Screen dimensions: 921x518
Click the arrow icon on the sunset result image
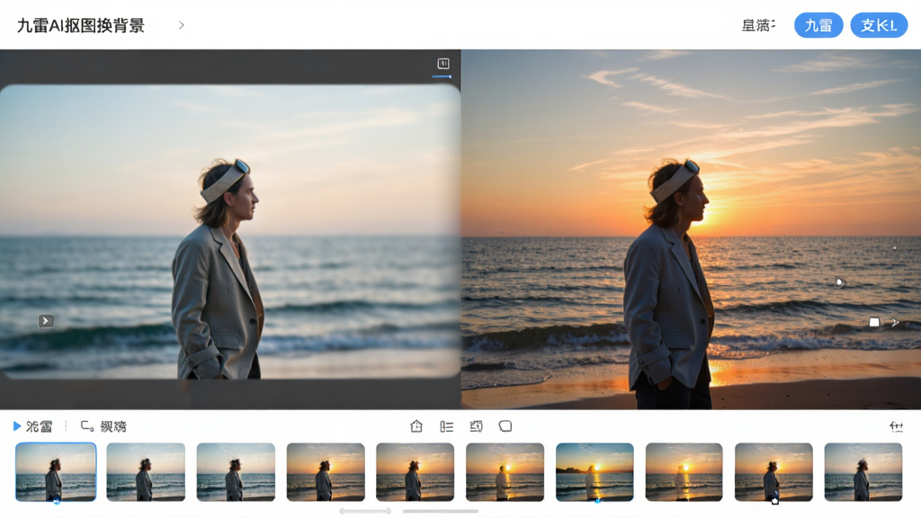click(895, 322)
